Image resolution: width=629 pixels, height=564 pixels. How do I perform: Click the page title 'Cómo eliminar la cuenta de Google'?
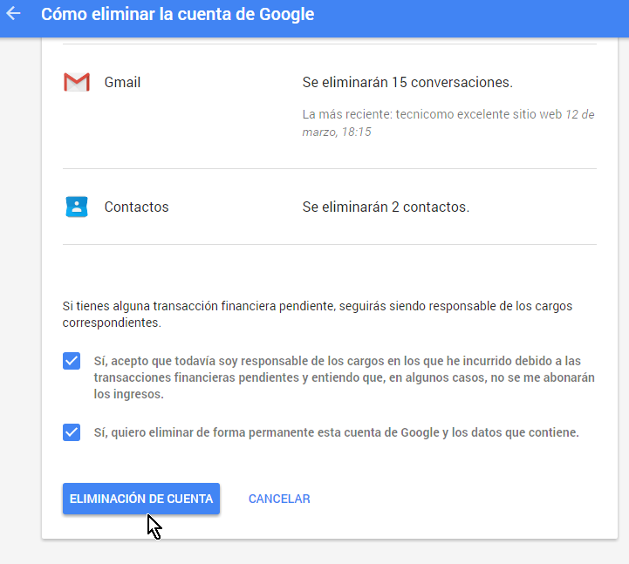(178, 14)
